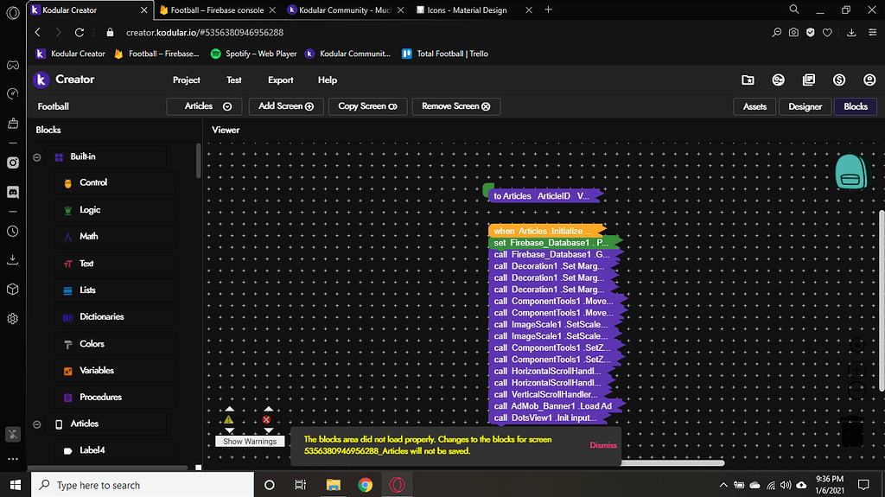The image size is (885, 497).
Task: Open the Export menu
Action: pos(281,80)
